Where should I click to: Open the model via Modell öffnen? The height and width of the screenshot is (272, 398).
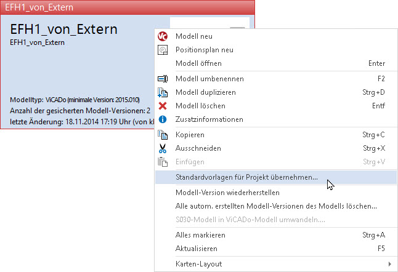[x=275, y=63]
